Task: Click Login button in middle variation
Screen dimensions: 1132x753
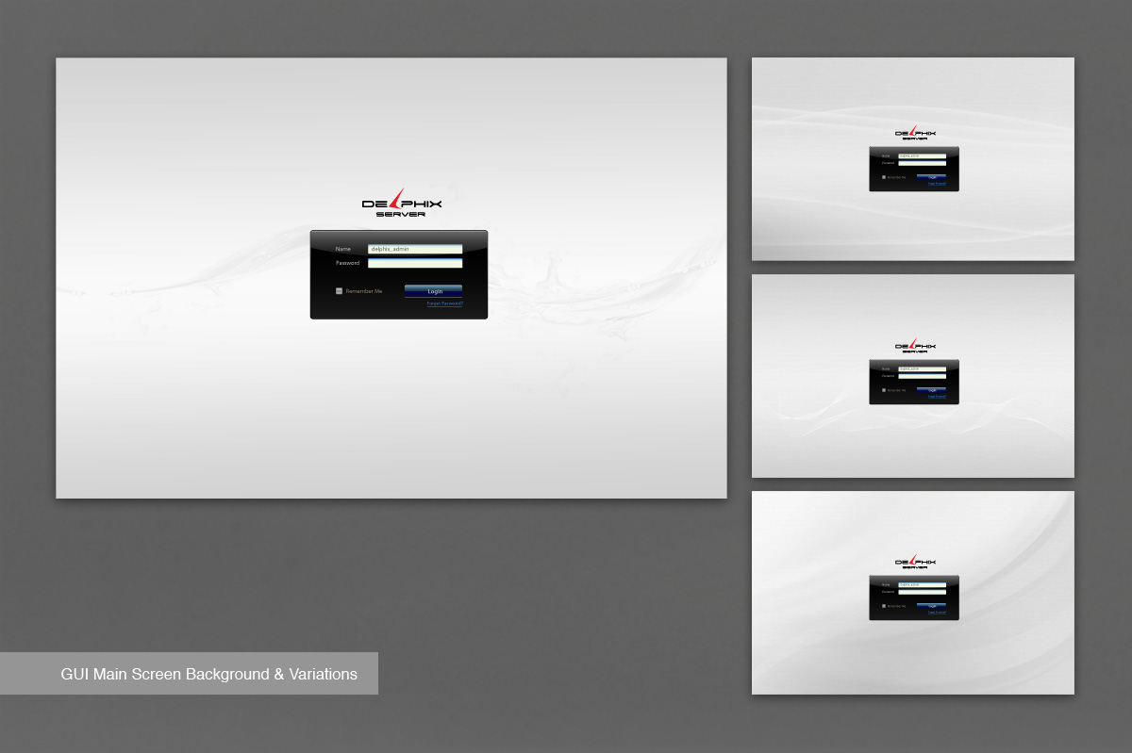Action: pos(931,390)
